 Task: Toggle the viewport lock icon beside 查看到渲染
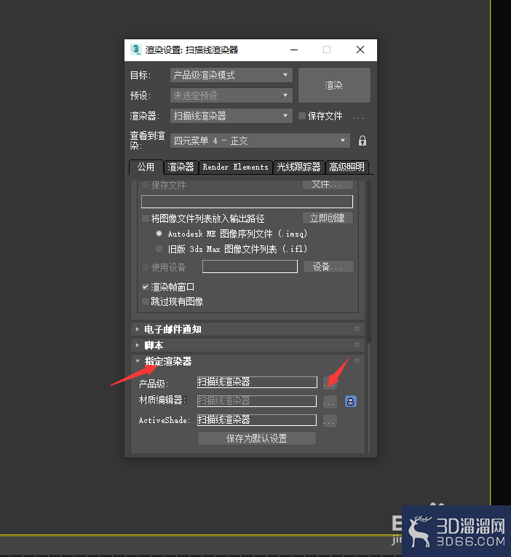tap(362, 141)
